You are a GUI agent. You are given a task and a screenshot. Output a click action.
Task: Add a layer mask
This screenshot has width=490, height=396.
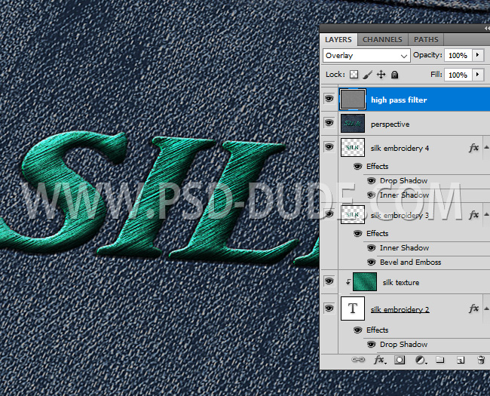click(x=400, y=361)
